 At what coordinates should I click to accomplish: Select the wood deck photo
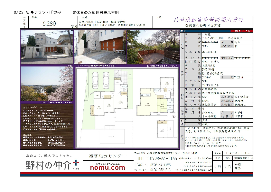point(153,47)
